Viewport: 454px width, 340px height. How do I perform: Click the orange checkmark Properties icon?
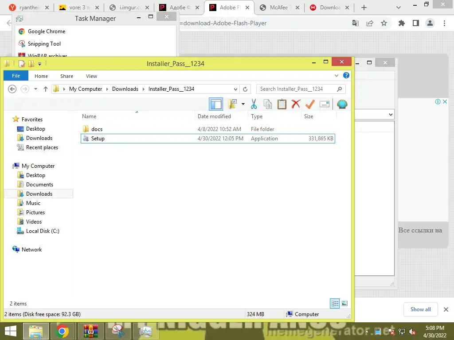[x=310, y=104]
